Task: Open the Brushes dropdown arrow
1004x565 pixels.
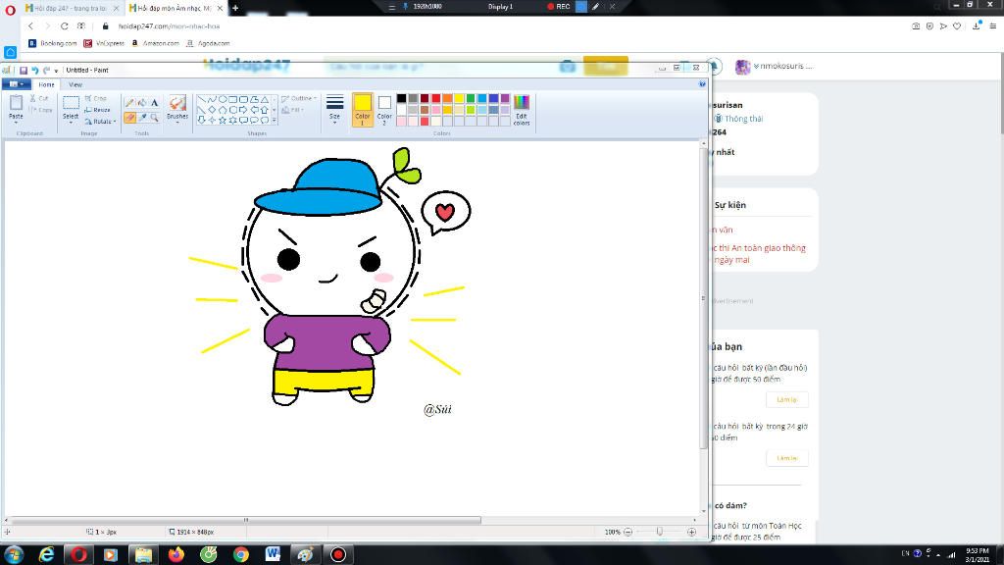Action: (x=177, y=122)
